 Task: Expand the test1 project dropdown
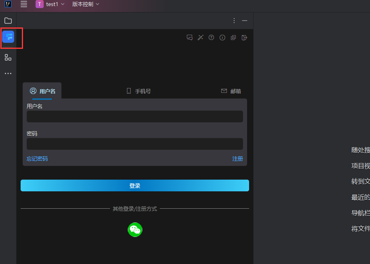[50, 4]
